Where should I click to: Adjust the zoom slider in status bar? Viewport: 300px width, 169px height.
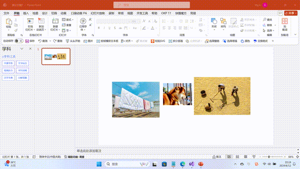[x=269, y=157]
